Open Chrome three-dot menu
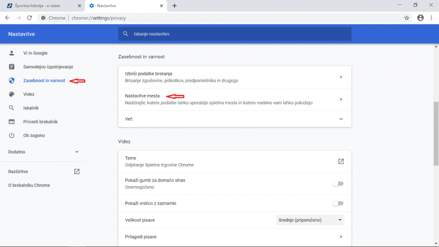Viewport: 439px width, 247px height. click(431, 18)
